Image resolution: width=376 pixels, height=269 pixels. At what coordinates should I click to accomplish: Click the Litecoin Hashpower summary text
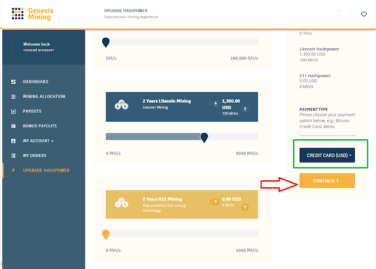[x=319, y=49]
